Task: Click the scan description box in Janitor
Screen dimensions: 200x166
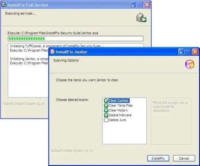Action: click(171, 121)
